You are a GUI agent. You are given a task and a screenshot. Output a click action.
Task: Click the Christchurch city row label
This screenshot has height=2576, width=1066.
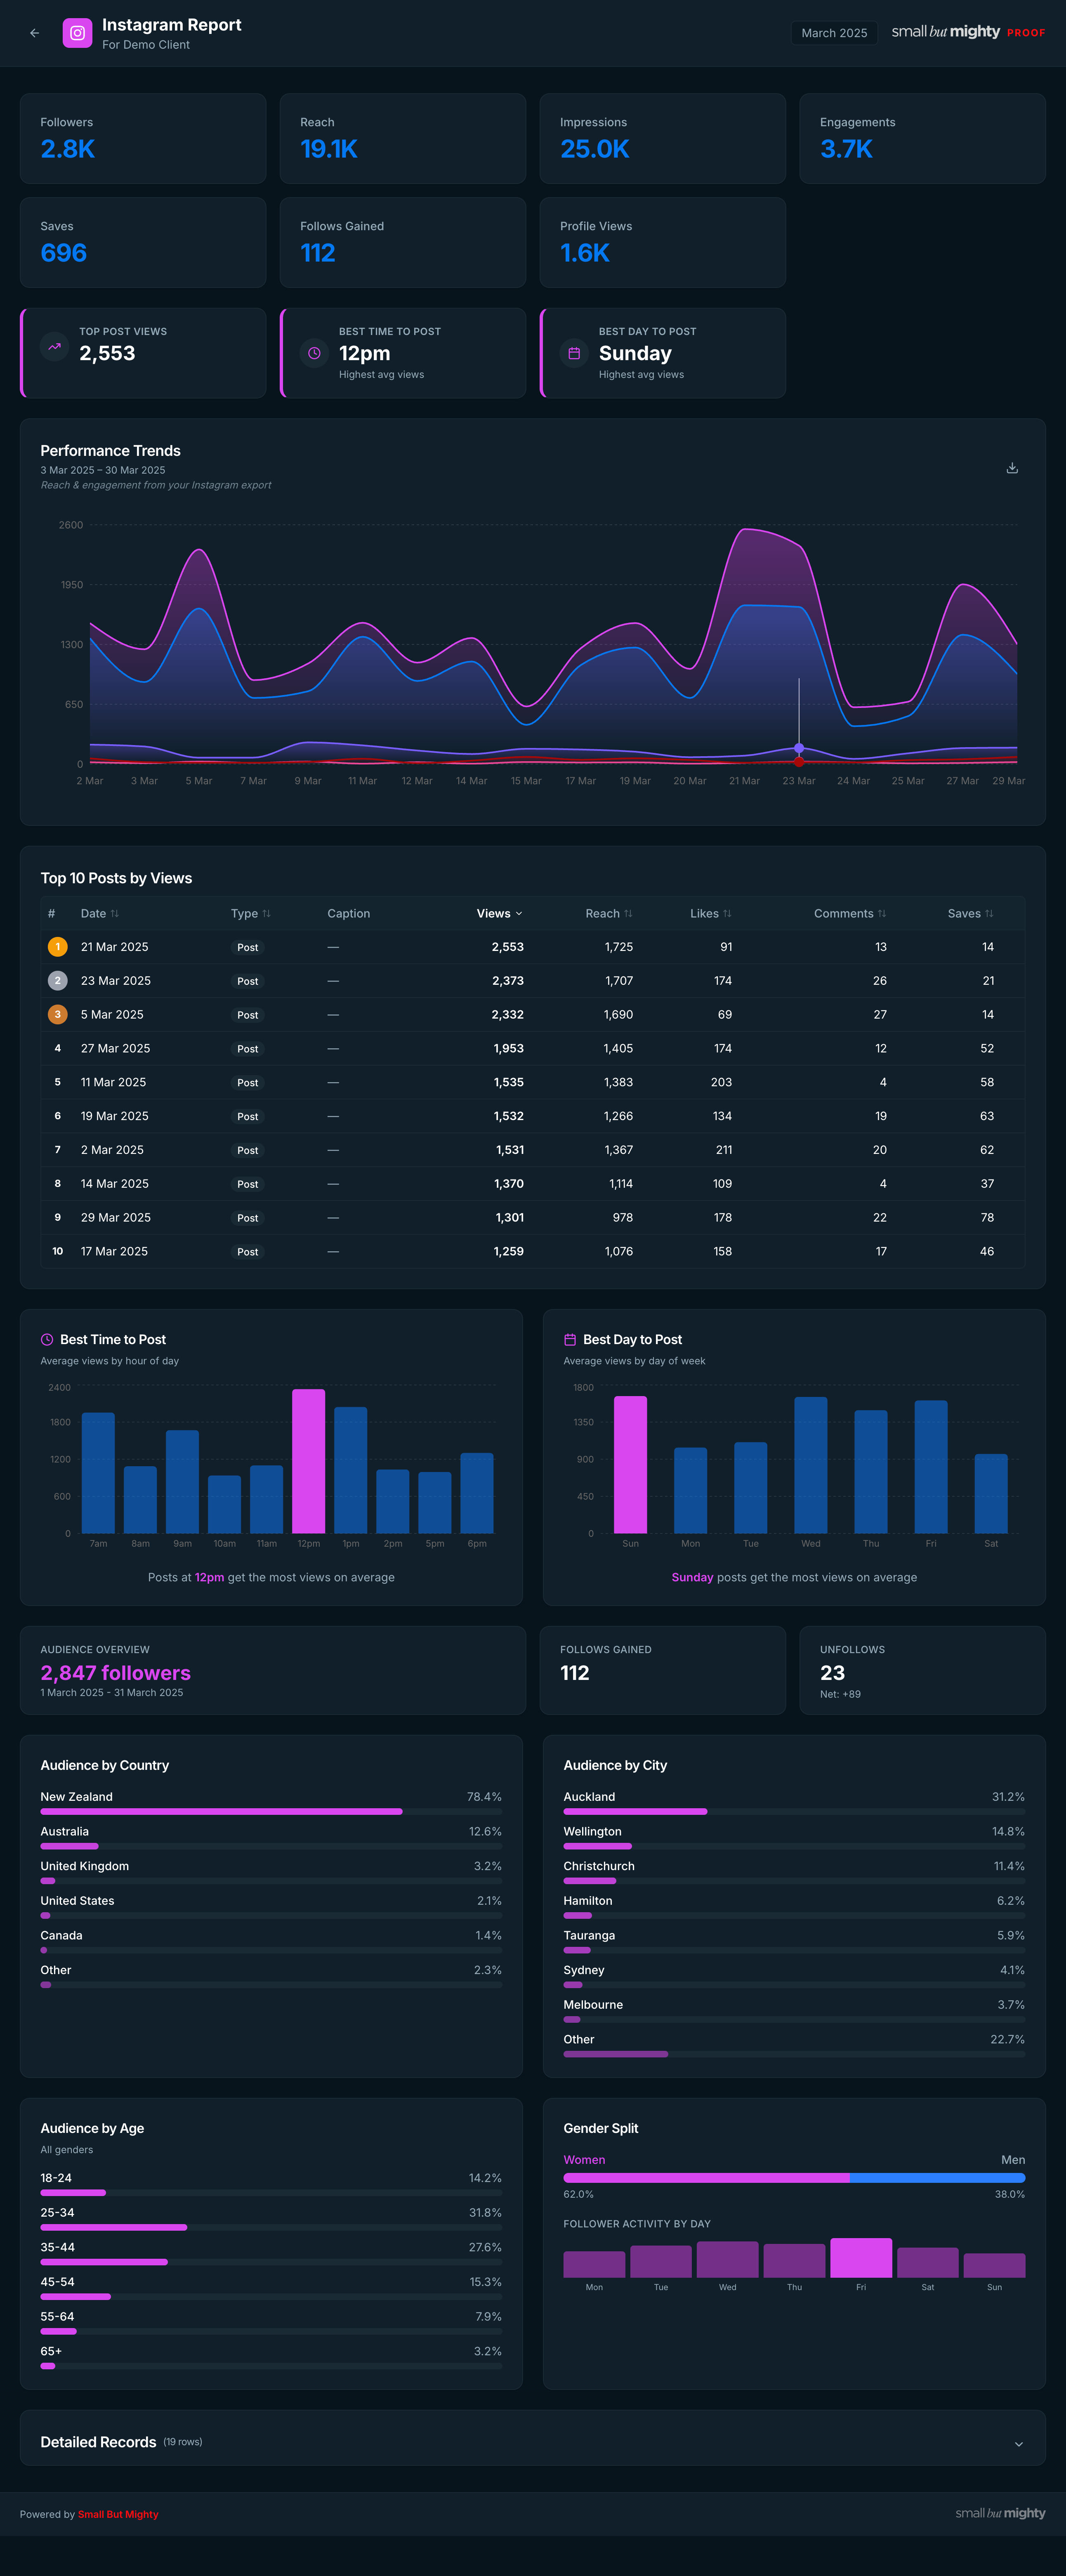pos(599,1866)
